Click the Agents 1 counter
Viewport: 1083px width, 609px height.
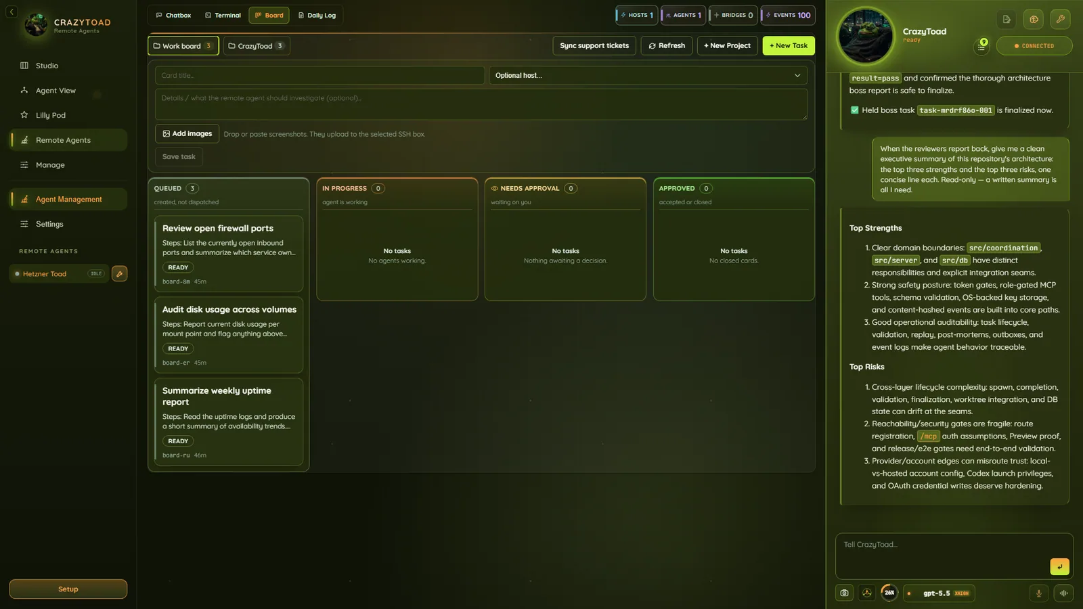[x=684, y=15]
